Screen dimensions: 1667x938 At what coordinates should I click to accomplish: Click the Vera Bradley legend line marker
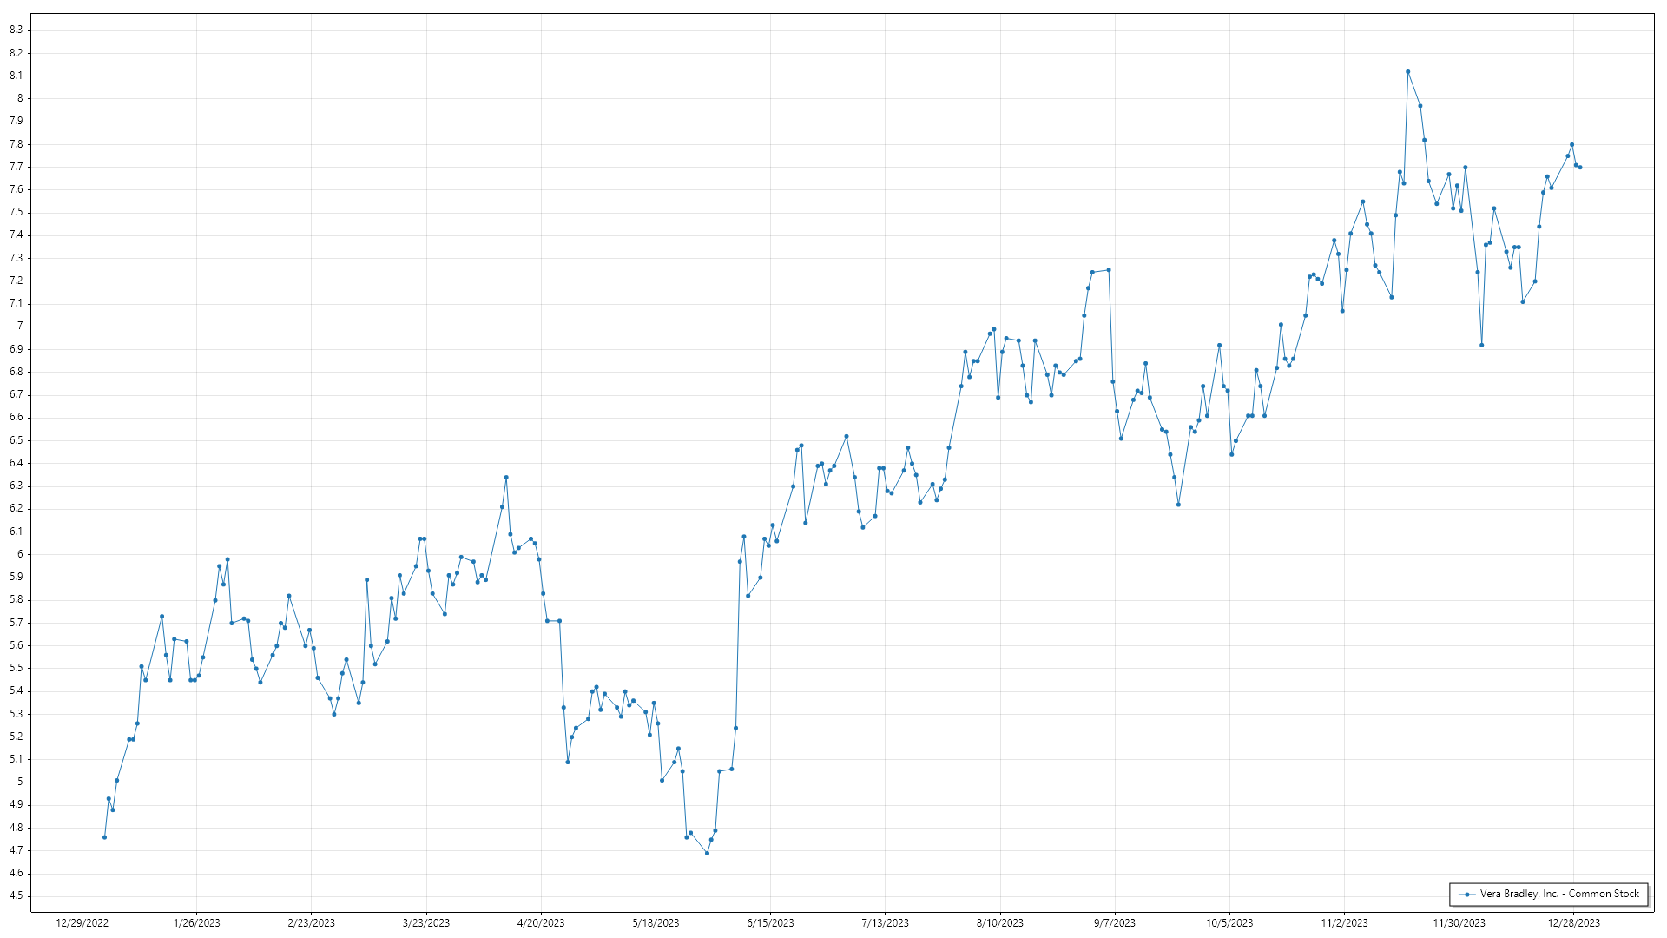pos(1467,895)
